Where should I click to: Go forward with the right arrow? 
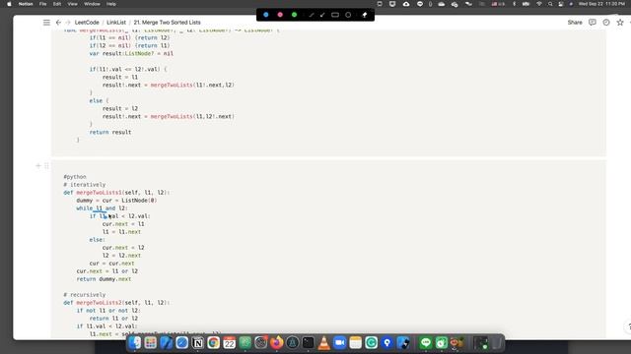68,23
